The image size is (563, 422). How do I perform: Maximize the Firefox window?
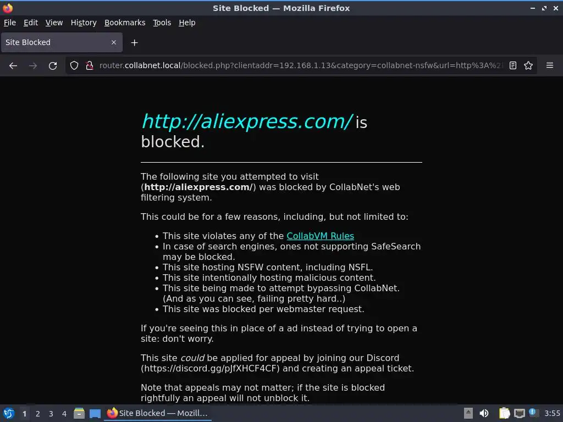coord(544,8)
